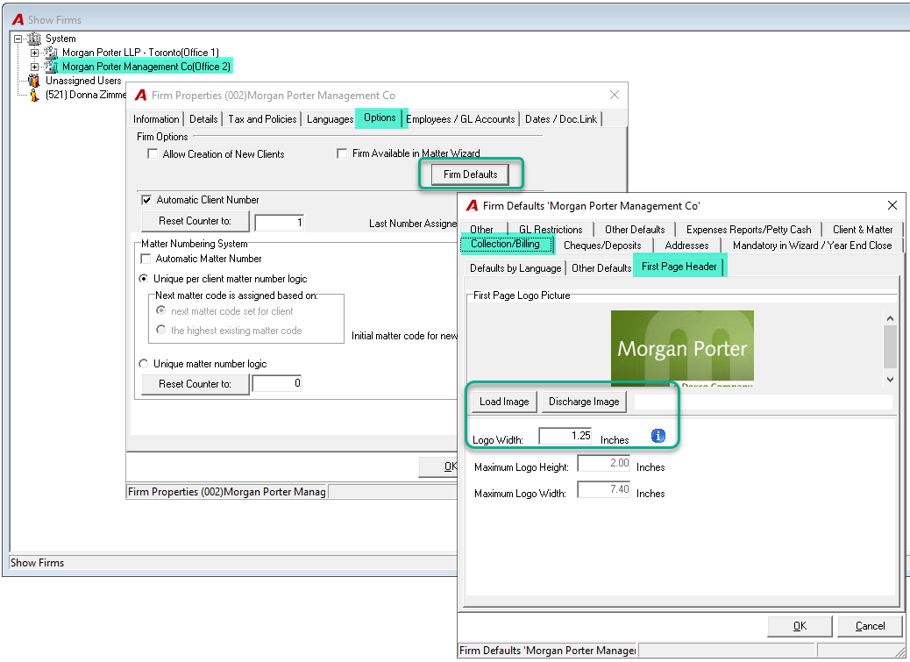Click the System root node icon

[x=34, y=39]
